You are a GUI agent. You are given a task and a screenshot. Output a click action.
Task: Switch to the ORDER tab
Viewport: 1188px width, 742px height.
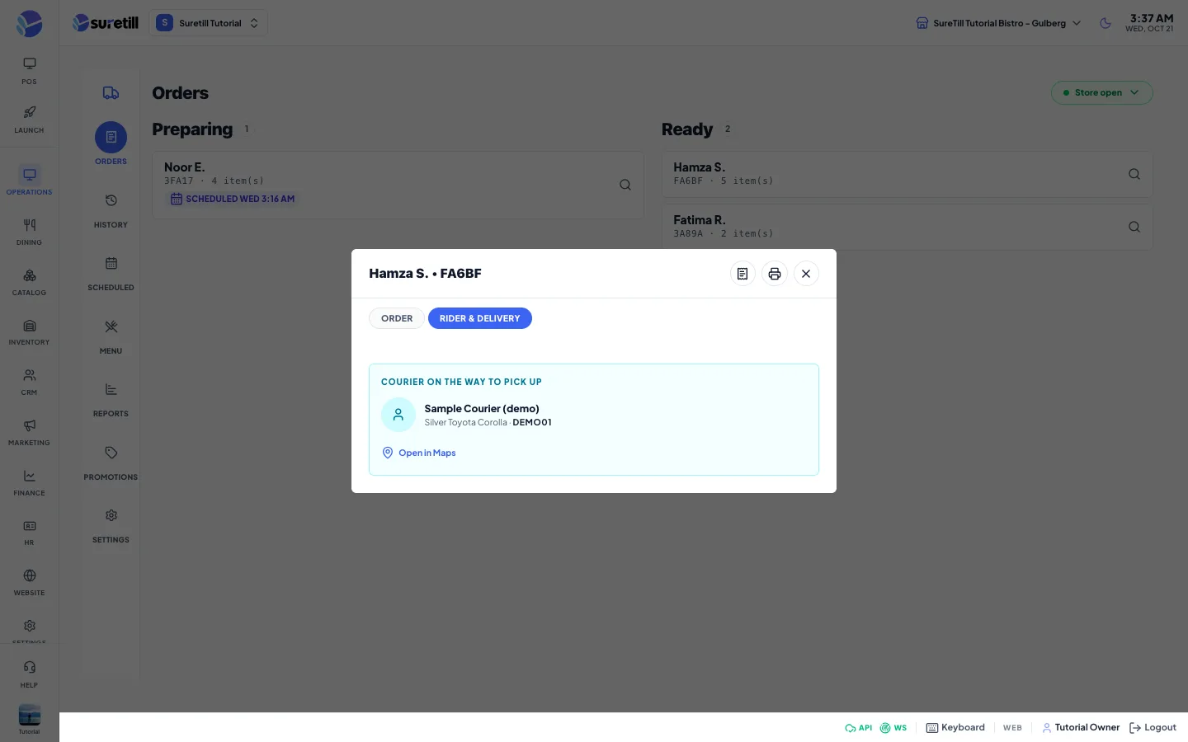397,318
